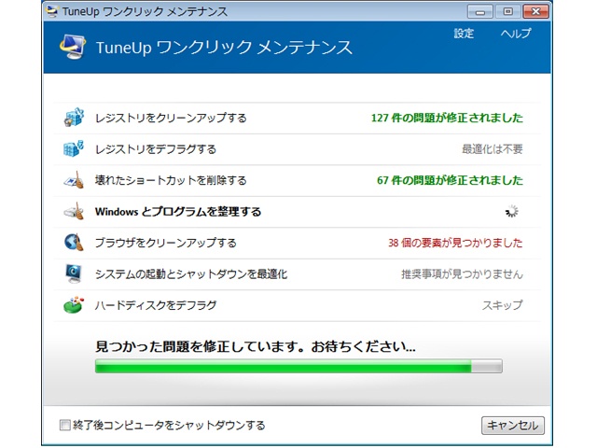This screenshot has height=448, width=597.
Task: Click the hard disk defrag icon
Action: click(74, 305)
